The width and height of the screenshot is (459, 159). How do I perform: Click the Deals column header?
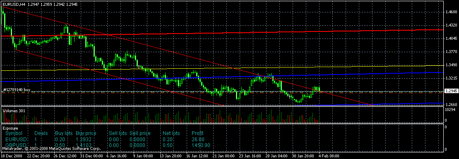click(x=41, y=133)
